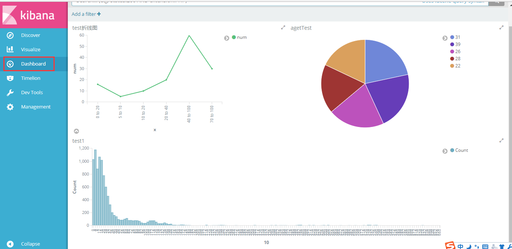Click the 28 legend label
This screenshot has width=512, height=249.
click(458, 59)
